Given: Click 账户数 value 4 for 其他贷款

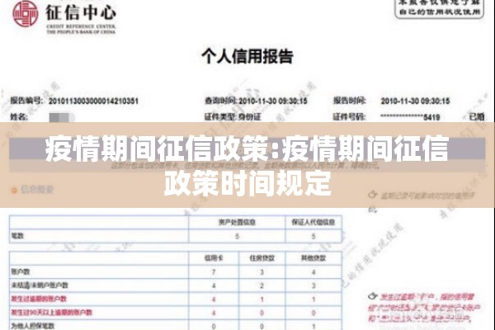Looking at the screenshot, I should coord(313,272).
